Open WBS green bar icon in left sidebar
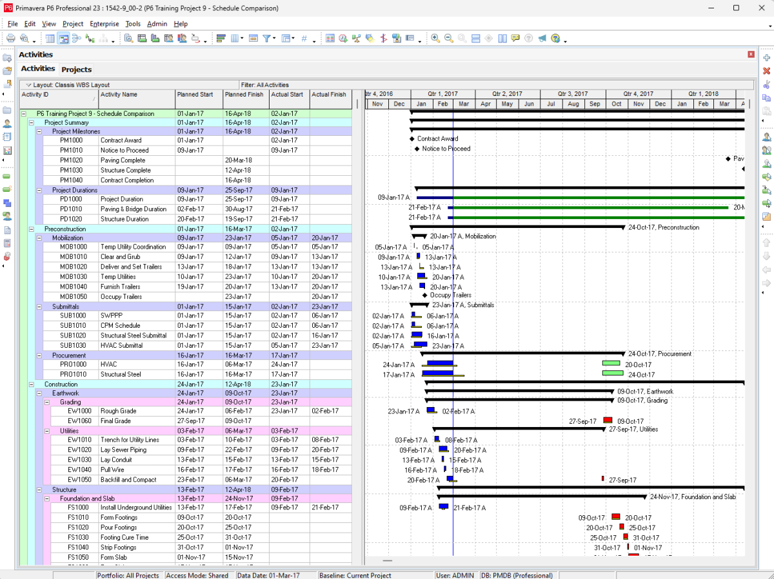This screenshot has width=774, height=579. (x=7, y=176)
